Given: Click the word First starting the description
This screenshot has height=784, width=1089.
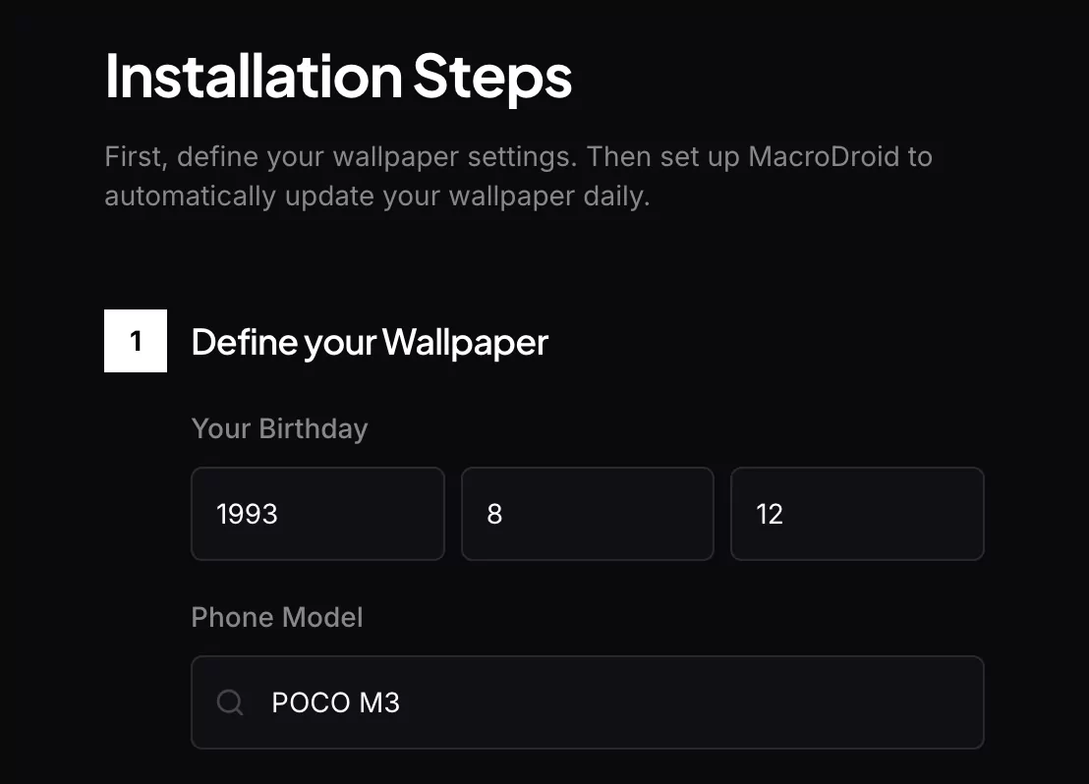Looking at the screenshot, I should click(x=136, y=157).
